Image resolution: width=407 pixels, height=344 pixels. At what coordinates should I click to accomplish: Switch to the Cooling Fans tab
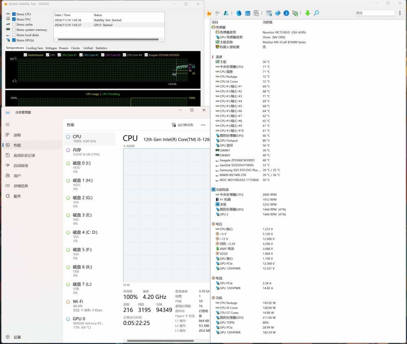(35, 48)
